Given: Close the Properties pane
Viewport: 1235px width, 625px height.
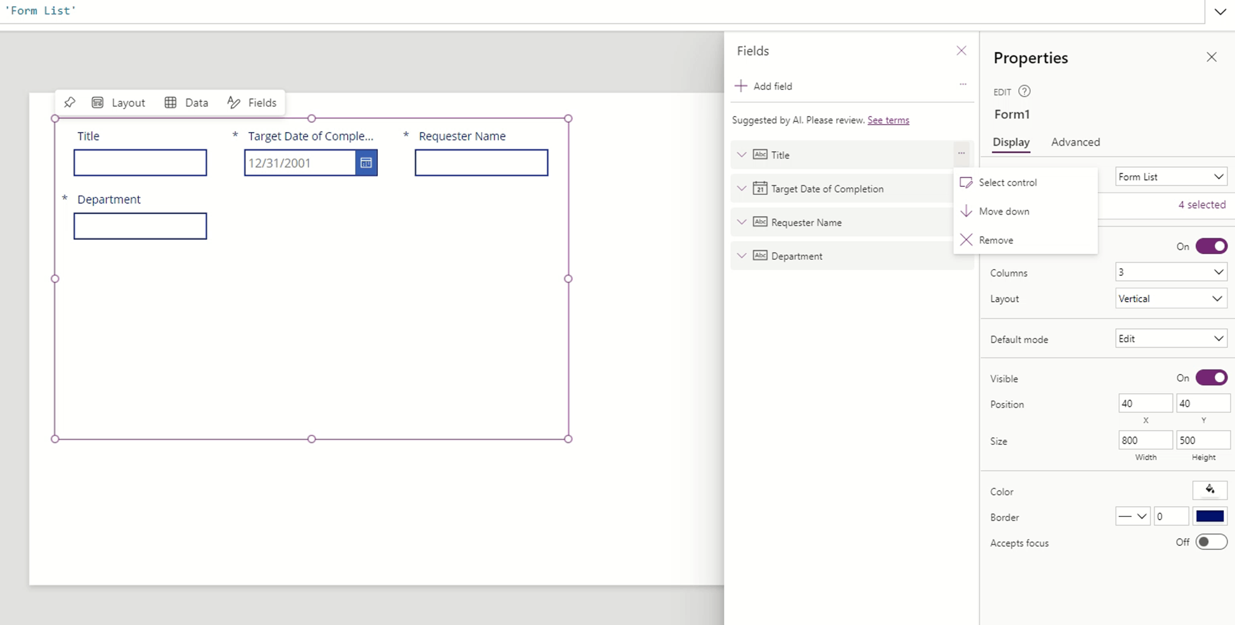Looking at the screenshot, I should click(1212, 57).
